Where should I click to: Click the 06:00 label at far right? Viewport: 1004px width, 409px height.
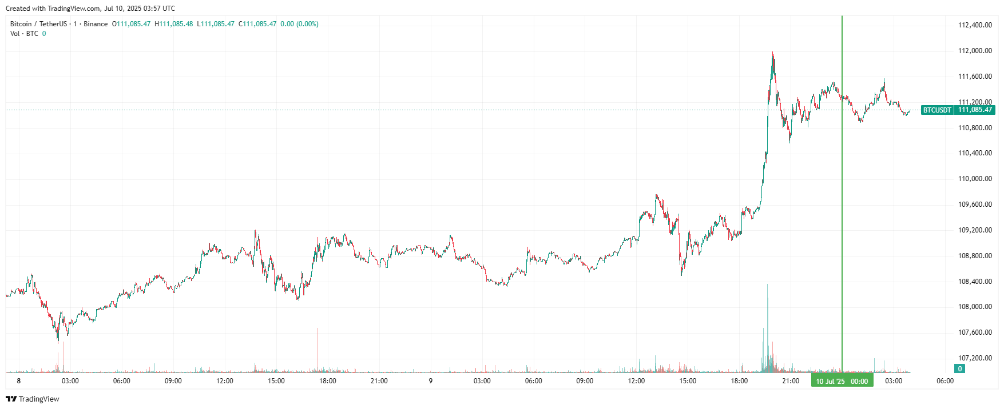pyautogui.click(x=945, y=381)
